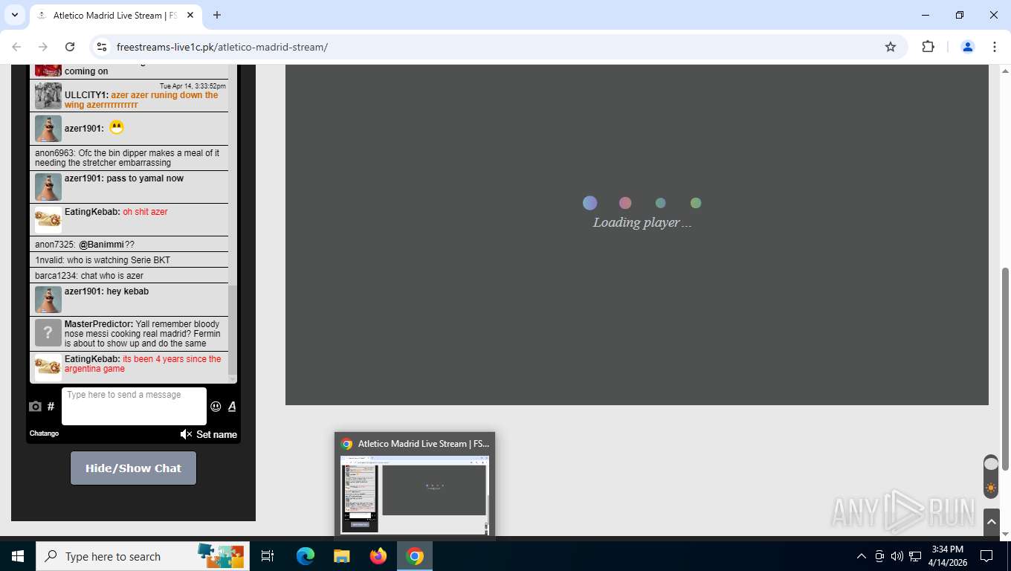Toggle the dark/light theme switch

[x=991, y=477]
